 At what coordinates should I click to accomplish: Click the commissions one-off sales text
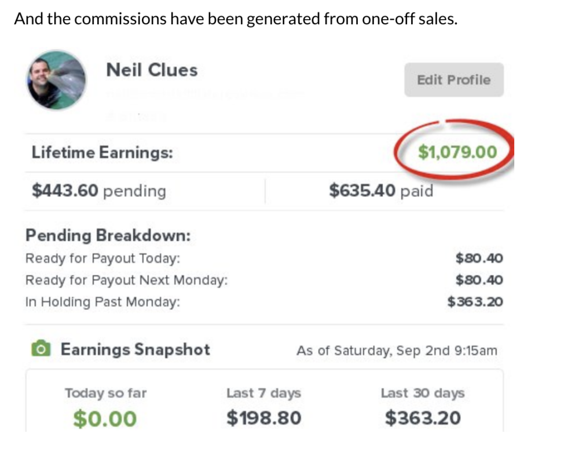pos(236,19)
